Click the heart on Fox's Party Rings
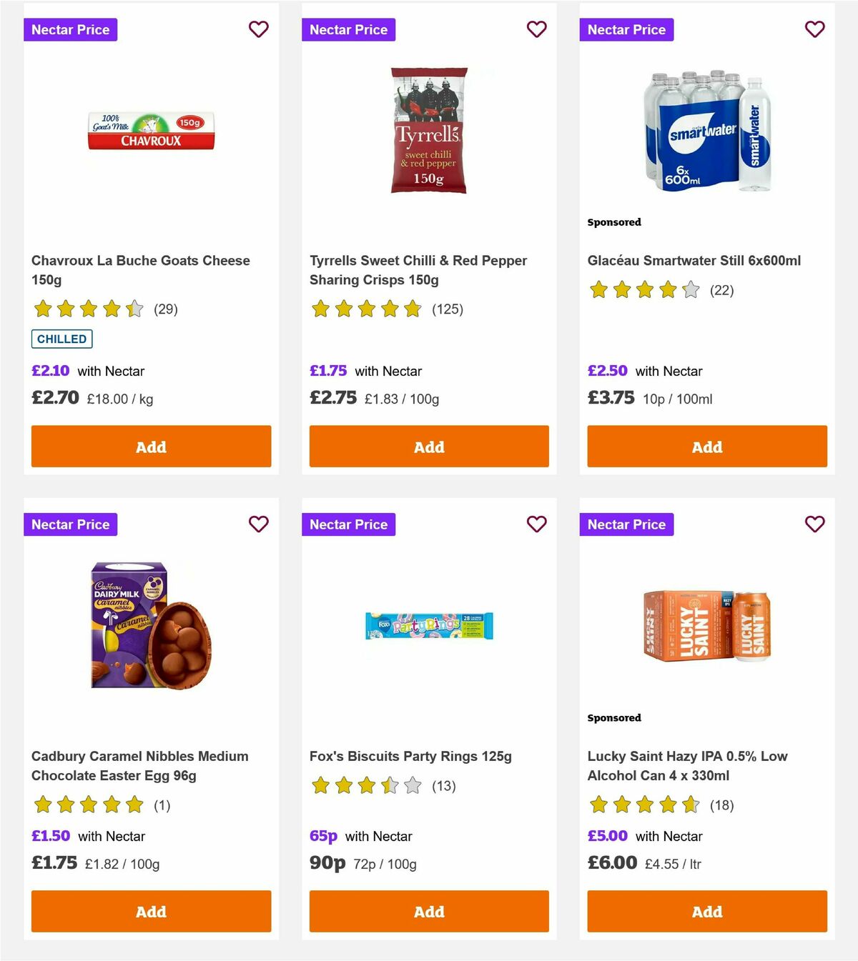858x961 pixels. point(536,524)
